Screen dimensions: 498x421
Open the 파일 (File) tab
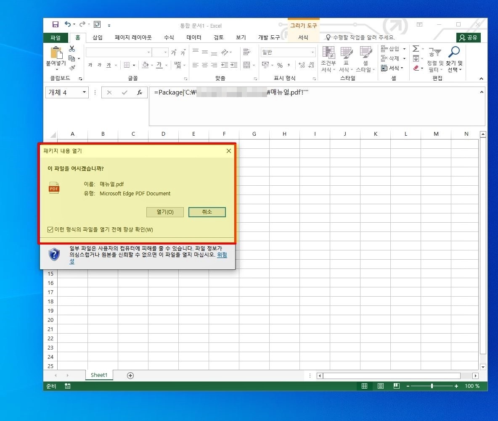56,37
